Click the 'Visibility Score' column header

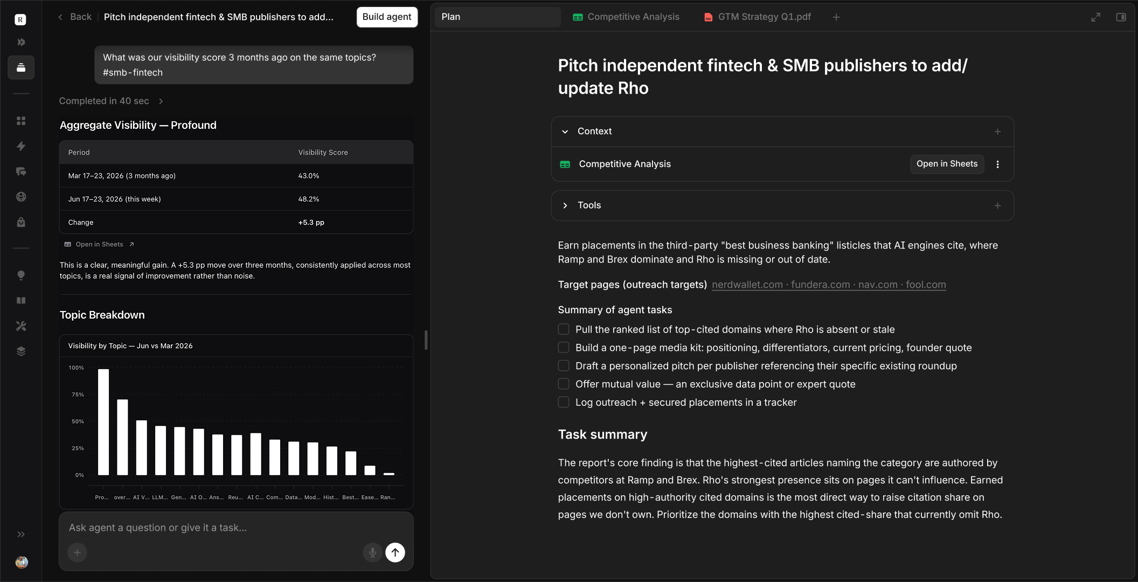[323, 153]
